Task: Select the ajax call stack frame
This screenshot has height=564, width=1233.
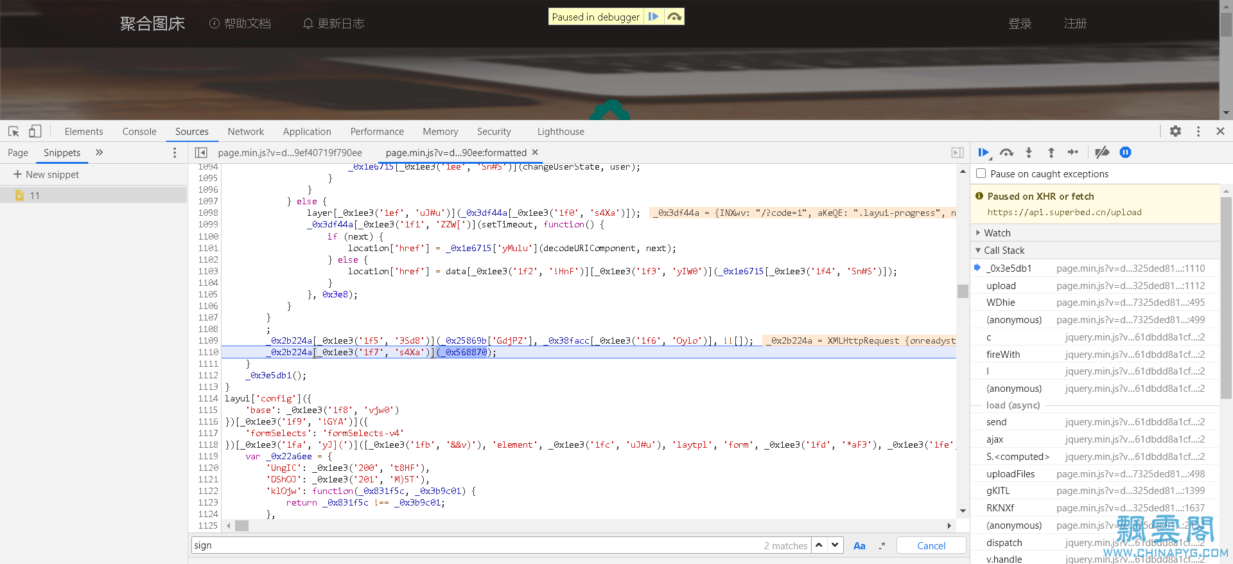Action: click(1095, 439)
